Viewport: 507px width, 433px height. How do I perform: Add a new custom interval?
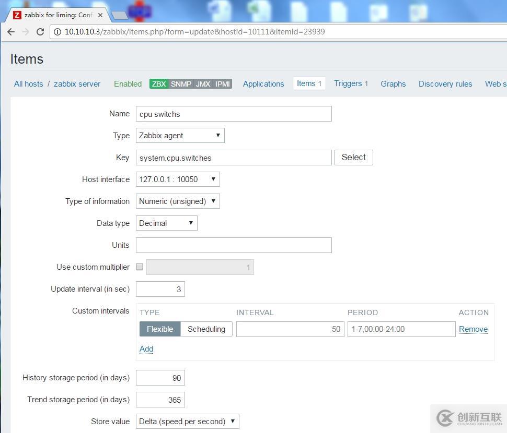[x=146, y=349]
